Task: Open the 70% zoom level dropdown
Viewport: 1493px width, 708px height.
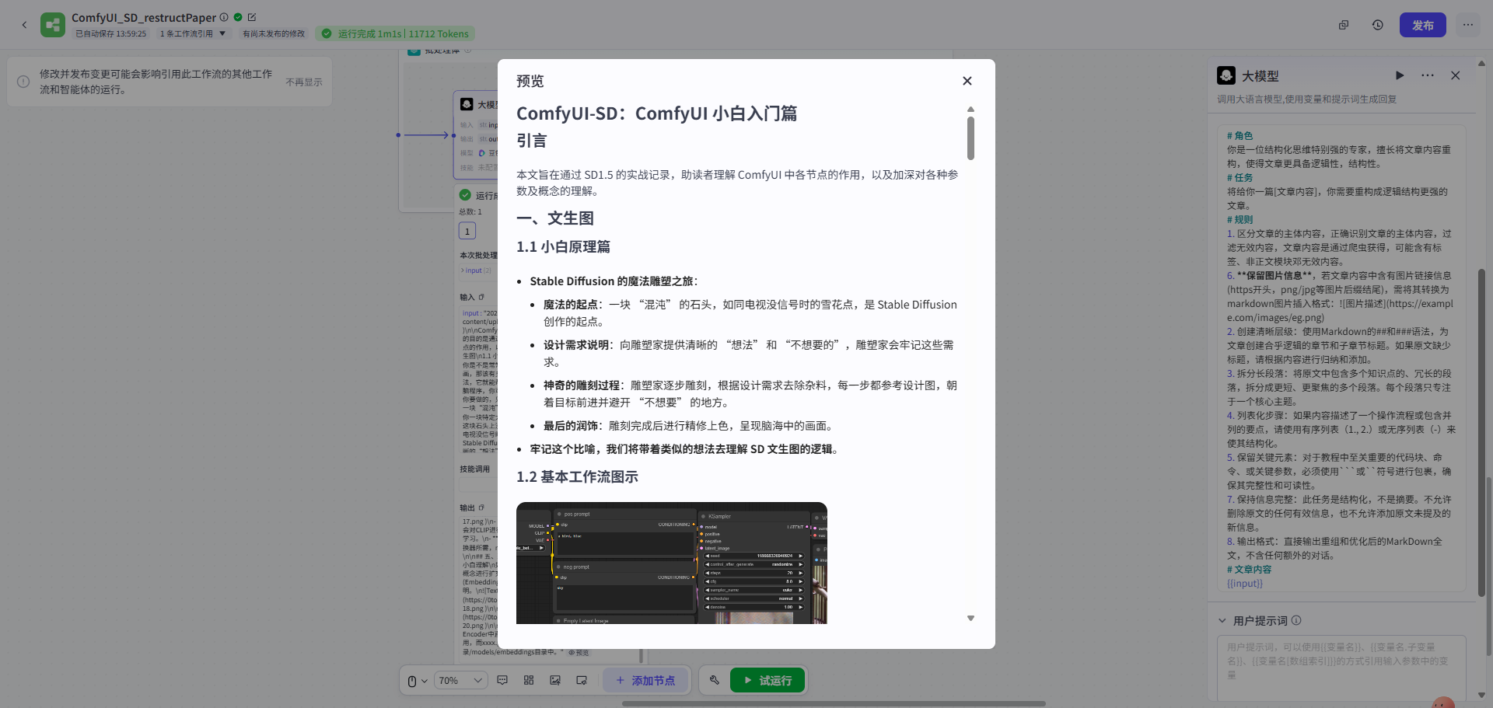Action: [460, 680]
